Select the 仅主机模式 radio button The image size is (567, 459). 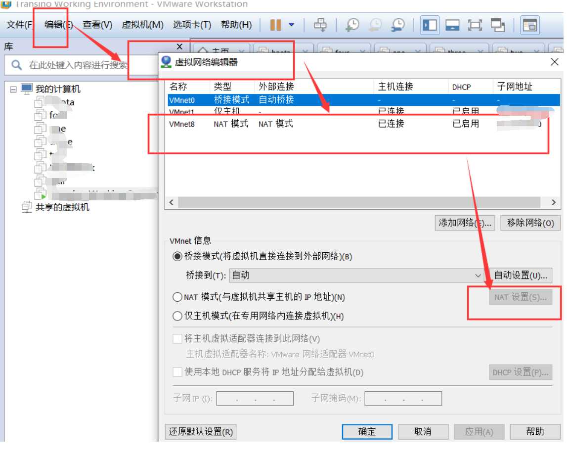[177, 316]
